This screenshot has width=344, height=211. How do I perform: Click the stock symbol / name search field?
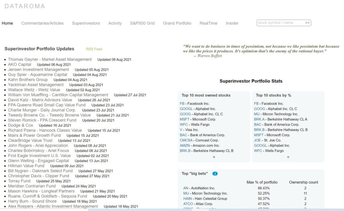(x=279, y=23)
